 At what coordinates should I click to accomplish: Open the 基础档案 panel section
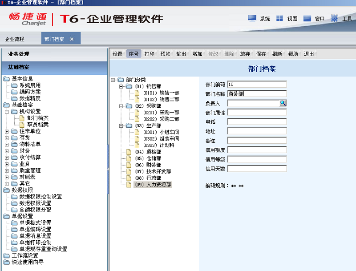pyautogui.click(x=54, y=67)
